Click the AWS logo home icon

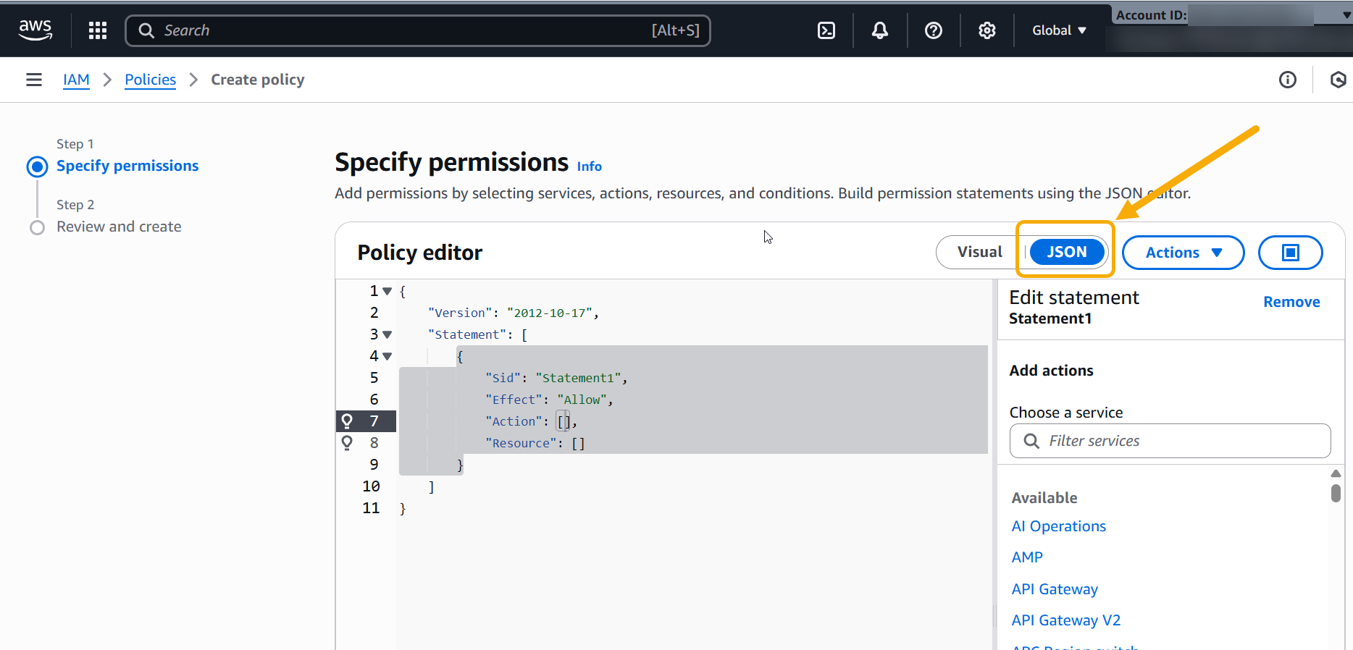pyautogui.click(x=35, y=30)
